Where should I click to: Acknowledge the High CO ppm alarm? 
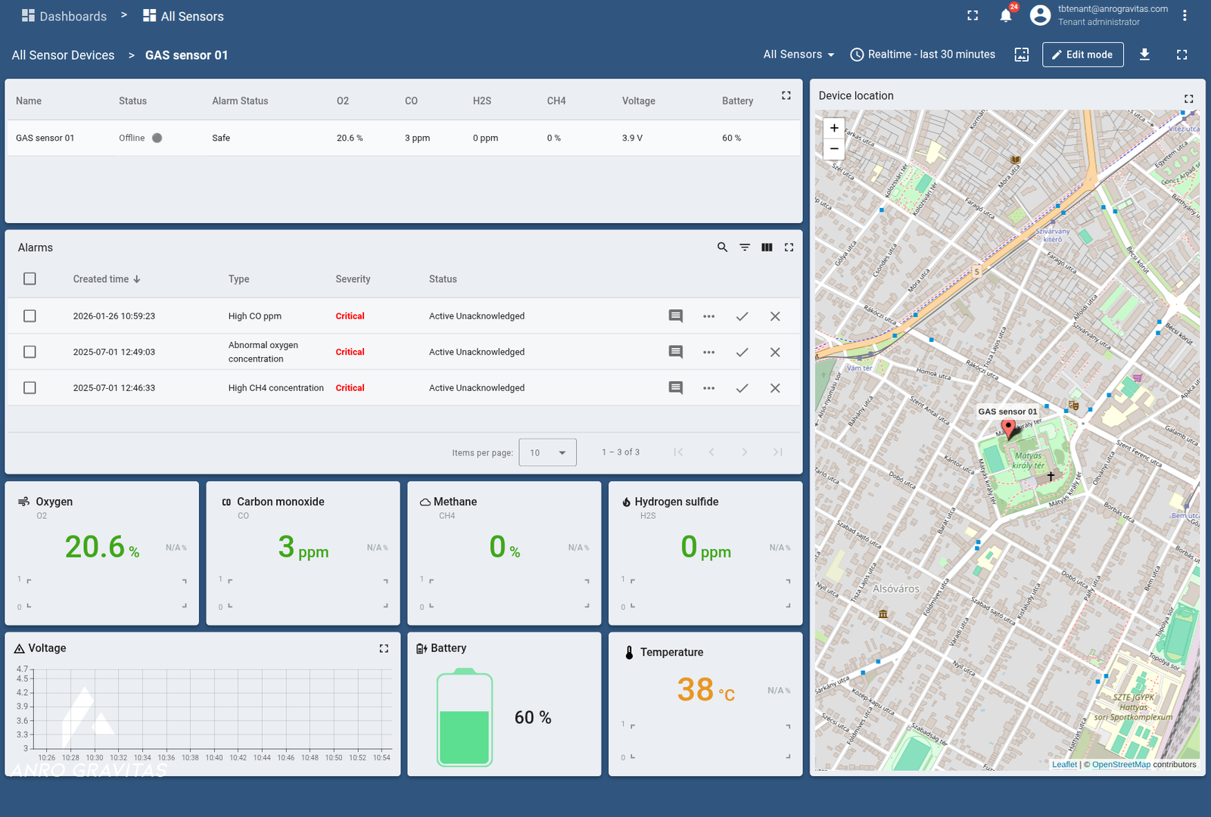[742, 316]
